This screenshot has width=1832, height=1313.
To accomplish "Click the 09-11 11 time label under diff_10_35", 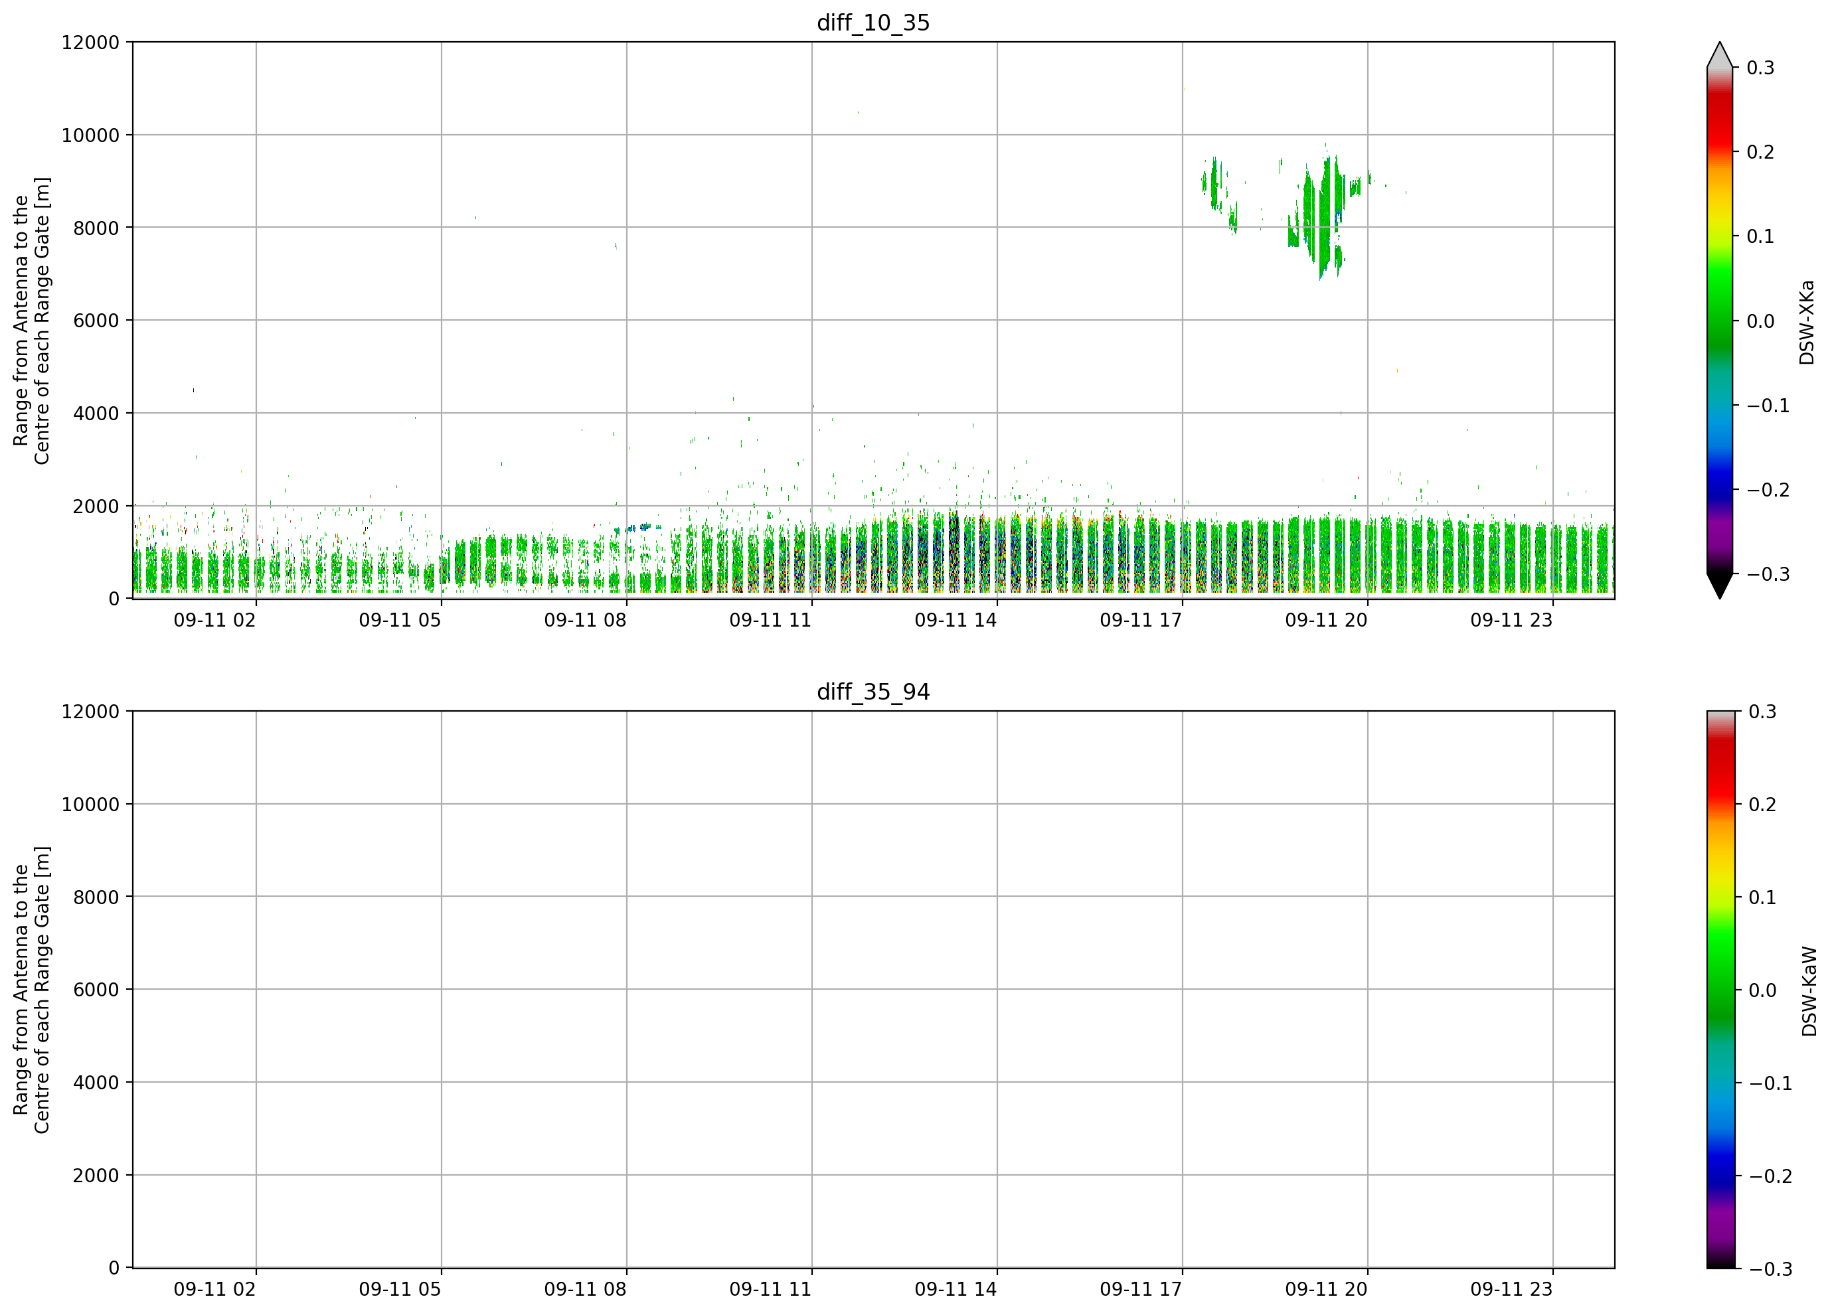I will point(771,620).
